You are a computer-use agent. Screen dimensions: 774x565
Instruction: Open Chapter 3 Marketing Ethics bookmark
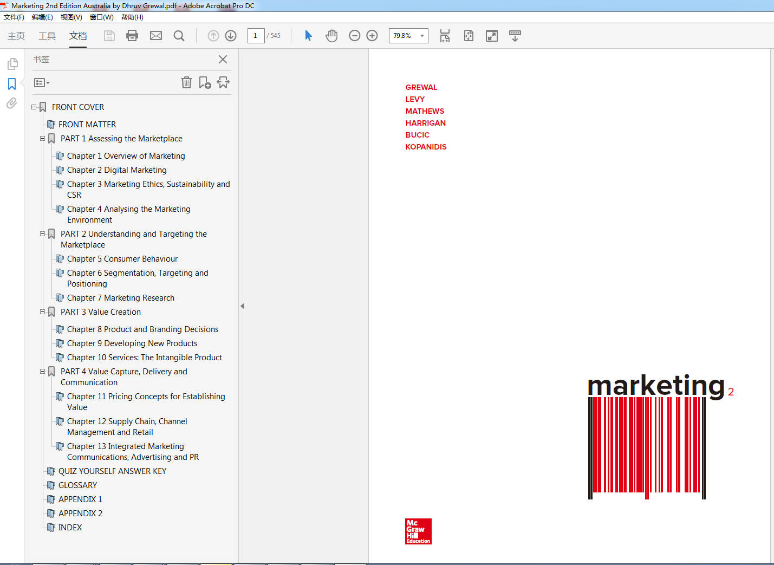148,190
